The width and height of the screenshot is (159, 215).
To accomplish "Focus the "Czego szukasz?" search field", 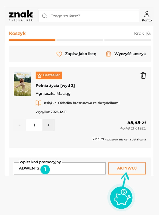I will click(92, 16).
